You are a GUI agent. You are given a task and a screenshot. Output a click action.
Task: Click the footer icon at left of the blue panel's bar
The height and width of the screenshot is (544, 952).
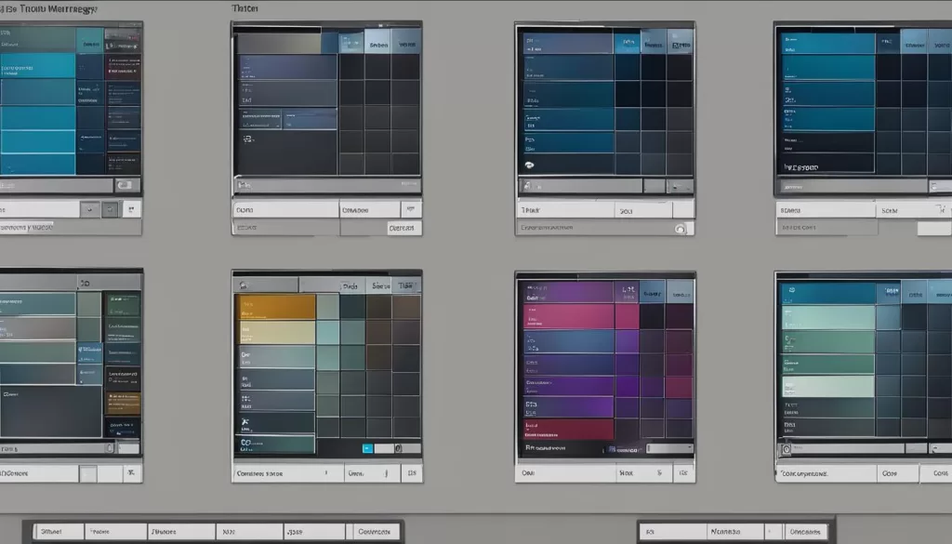527,186
